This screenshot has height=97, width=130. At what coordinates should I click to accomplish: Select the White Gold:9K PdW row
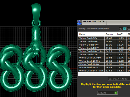coord(104,58)
